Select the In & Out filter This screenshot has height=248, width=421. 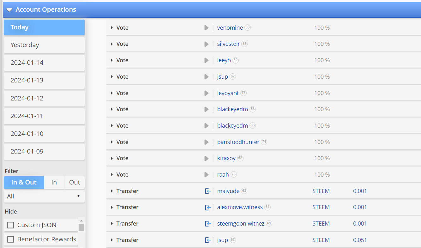24,183
